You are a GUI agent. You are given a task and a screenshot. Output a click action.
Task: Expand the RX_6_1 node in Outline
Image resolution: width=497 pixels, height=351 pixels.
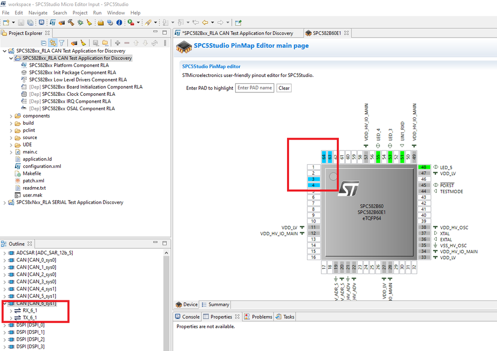[x=11, y=310]
